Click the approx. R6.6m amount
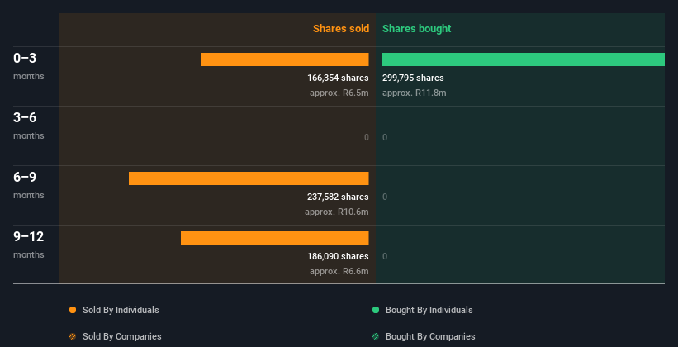 339,271
